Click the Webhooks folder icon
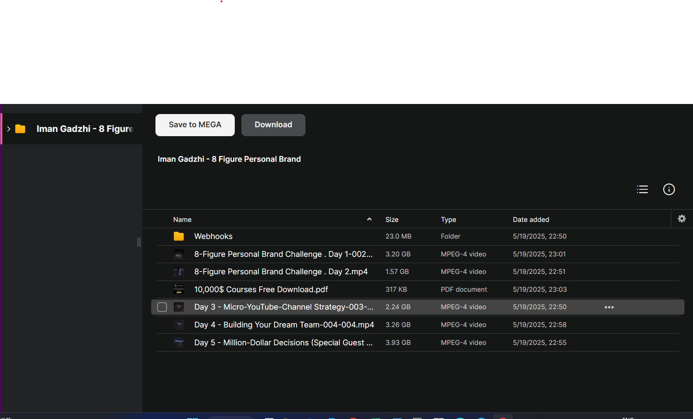The image size is (693, 419). [179, 236]
